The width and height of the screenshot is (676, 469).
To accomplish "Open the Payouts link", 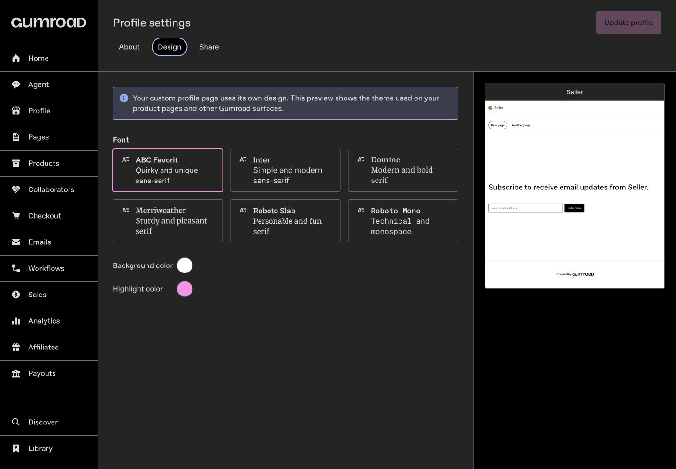I will click(x=49, y=373).
